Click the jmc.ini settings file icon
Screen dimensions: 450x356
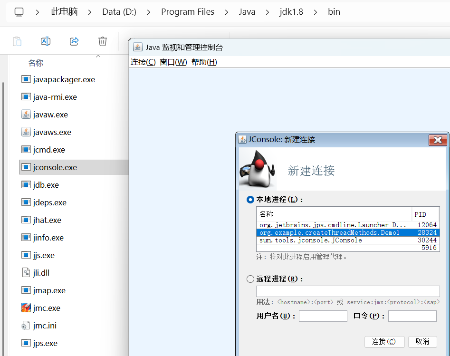tap(26, 325)
